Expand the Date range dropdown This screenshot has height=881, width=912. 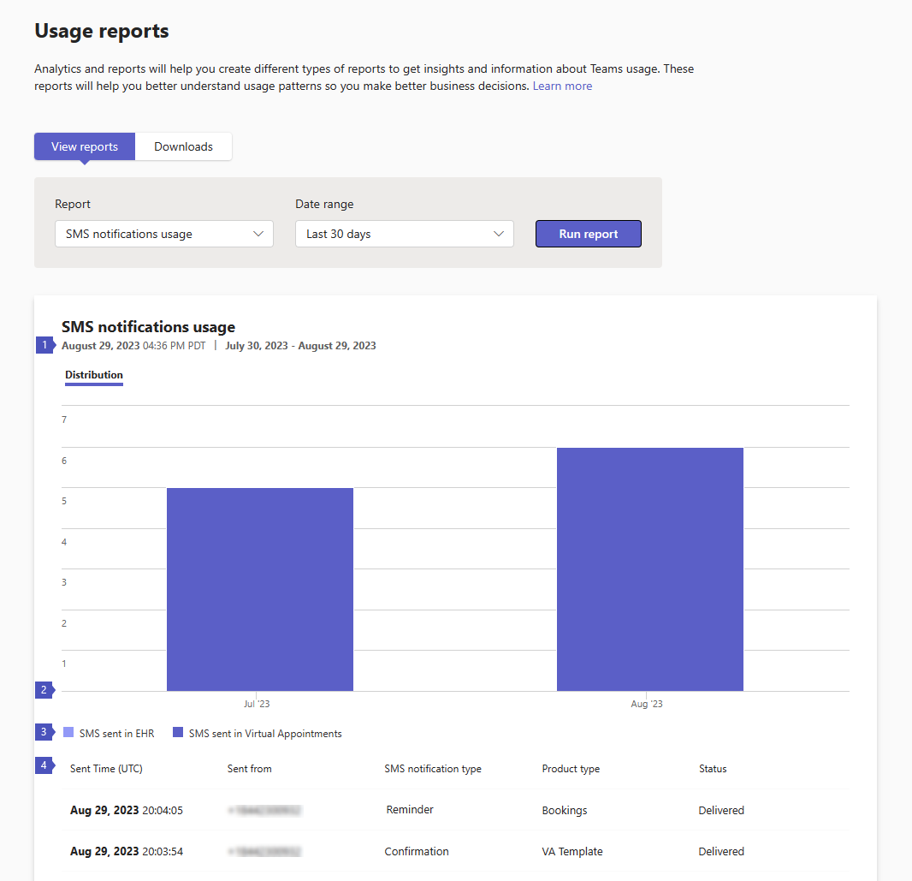tap(404, 234)
